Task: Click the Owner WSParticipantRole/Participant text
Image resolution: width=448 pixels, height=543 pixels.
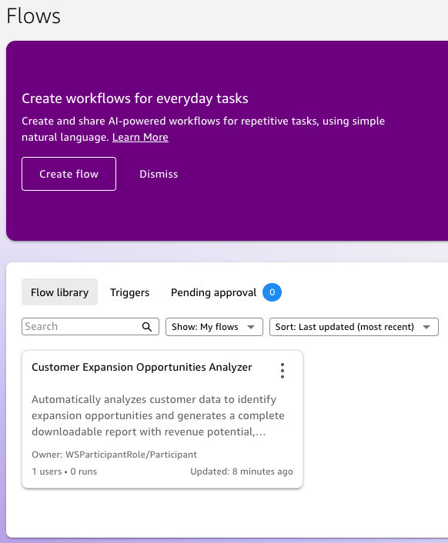Action: point(115,455)
